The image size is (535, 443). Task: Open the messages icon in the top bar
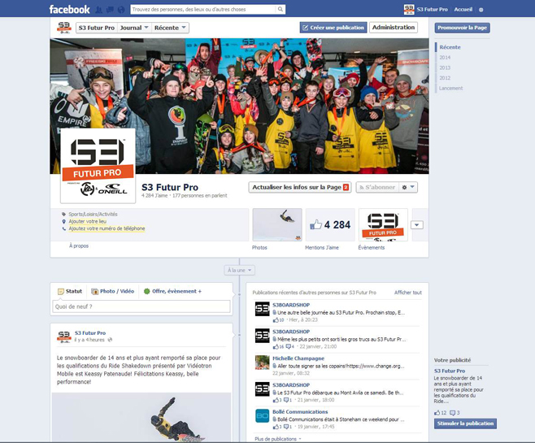tap(110, 10)
